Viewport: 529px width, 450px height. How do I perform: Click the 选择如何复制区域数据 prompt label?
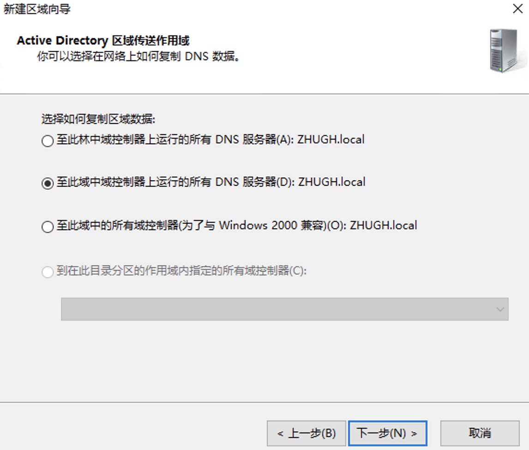[x=98, y=119]
